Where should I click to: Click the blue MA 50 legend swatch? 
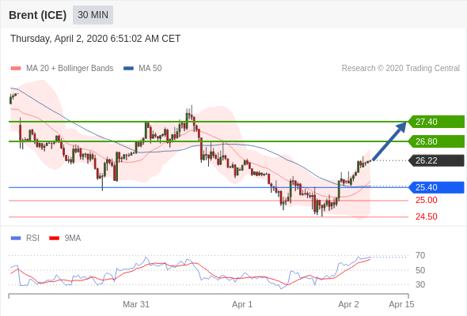(x=128, y=69)
